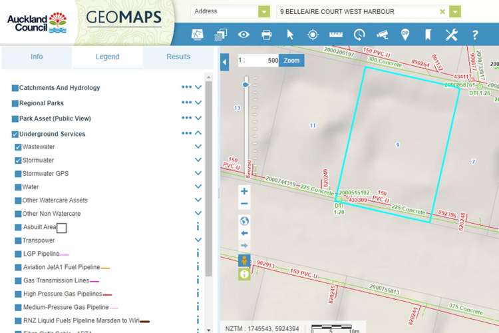Select the measure ruler tool
This screenshot has height=333, width=499.
(x=335, y=35)
